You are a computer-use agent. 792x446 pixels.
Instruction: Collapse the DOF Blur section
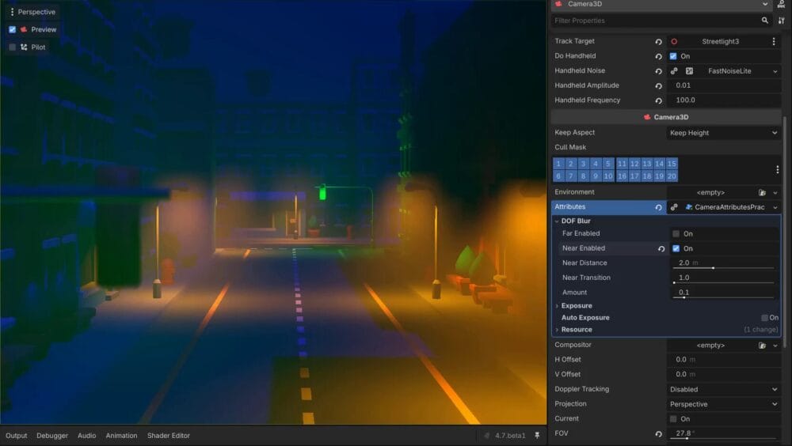click(x=557, y=221)
